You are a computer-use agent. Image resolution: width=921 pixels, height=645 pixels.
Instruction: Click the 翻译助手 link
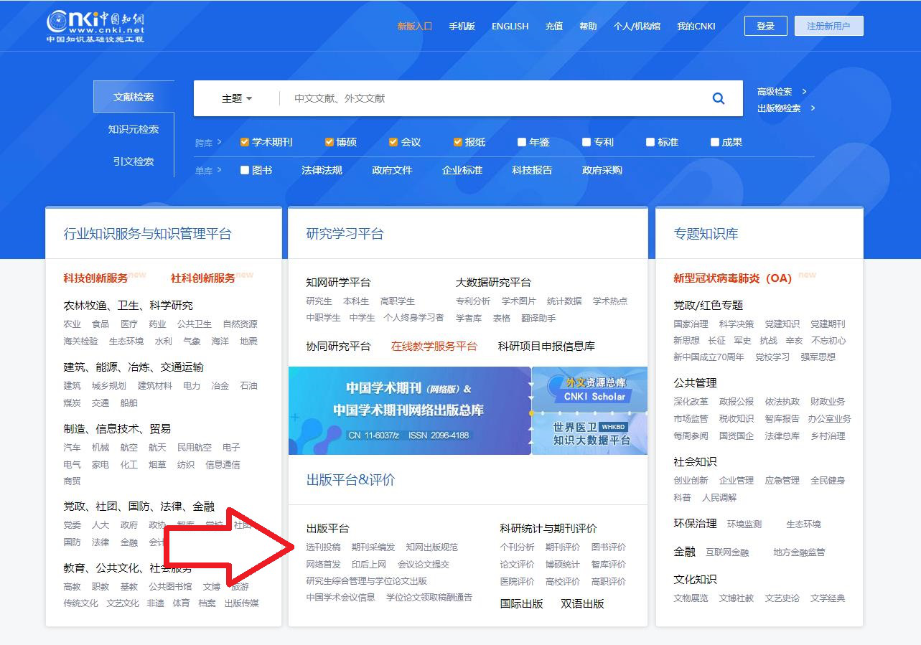(x=538, y=318)
